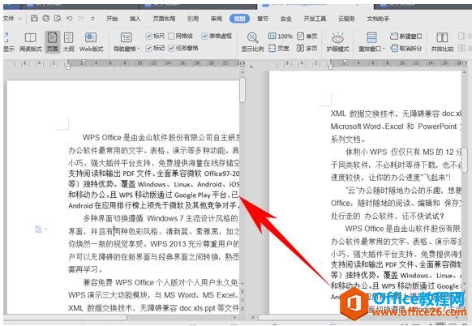Open the 引用 tab

coord(193,19)
